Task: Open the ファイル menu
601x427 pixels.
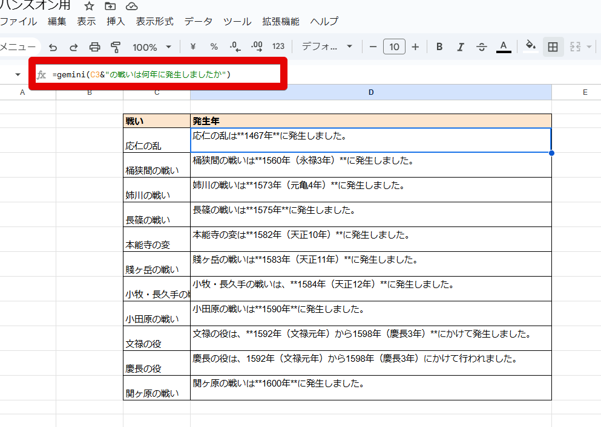Action: click(18, 21)
